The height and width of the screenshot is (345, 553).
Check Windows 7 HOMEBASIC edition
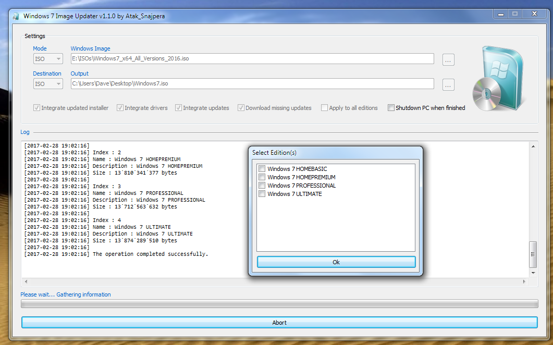point(262,169)
